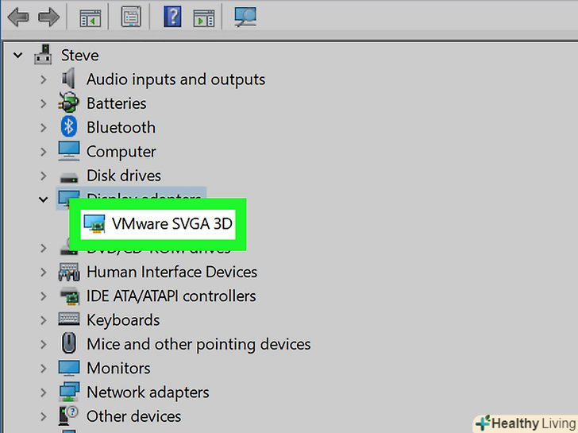Click the Forward arrow toolbar icon

click(49, 17)
